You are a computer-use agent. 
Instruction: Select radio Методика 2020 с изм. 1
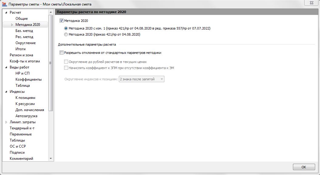[66, 28]
